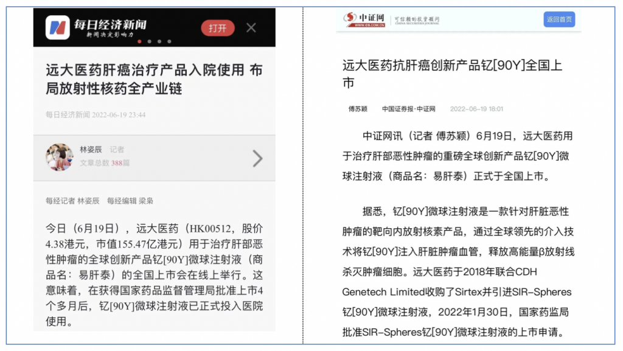The width and height of the screenshot is (623, 351).
Task: Click the timestamp 2022-06-19 18:01
Action: 476,109
